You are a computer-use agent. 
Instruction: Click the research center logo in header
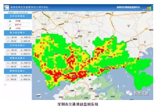(x=6, y=8)
